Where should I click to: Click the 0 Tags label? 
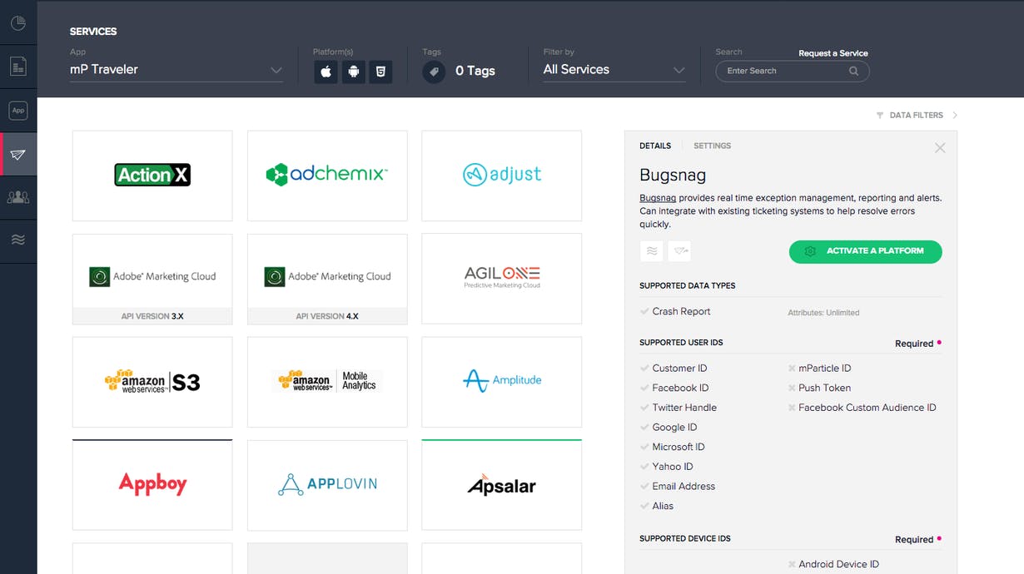pos(475,72)
